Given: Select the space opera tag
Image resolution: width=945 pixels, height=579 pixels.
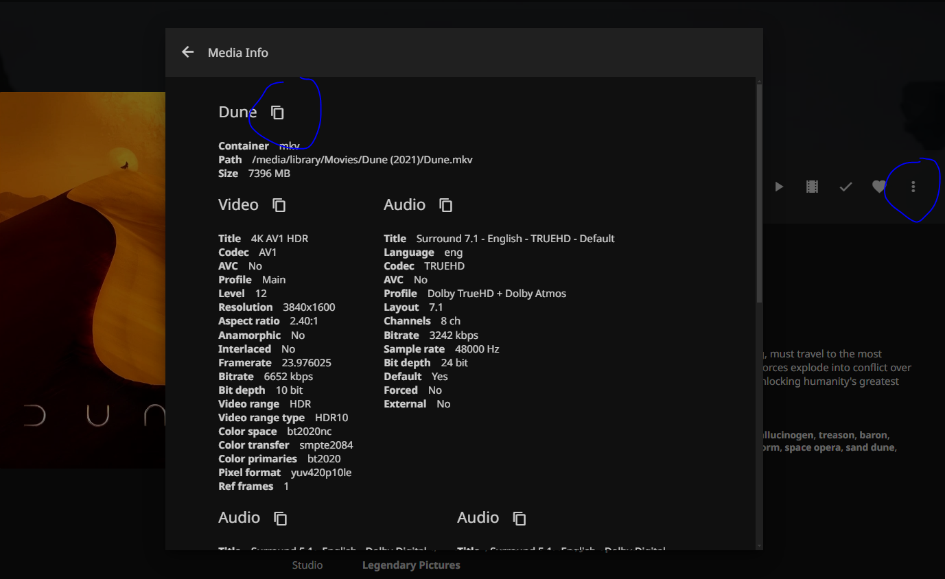Looking at the screenshot, I should click(812, 447).
